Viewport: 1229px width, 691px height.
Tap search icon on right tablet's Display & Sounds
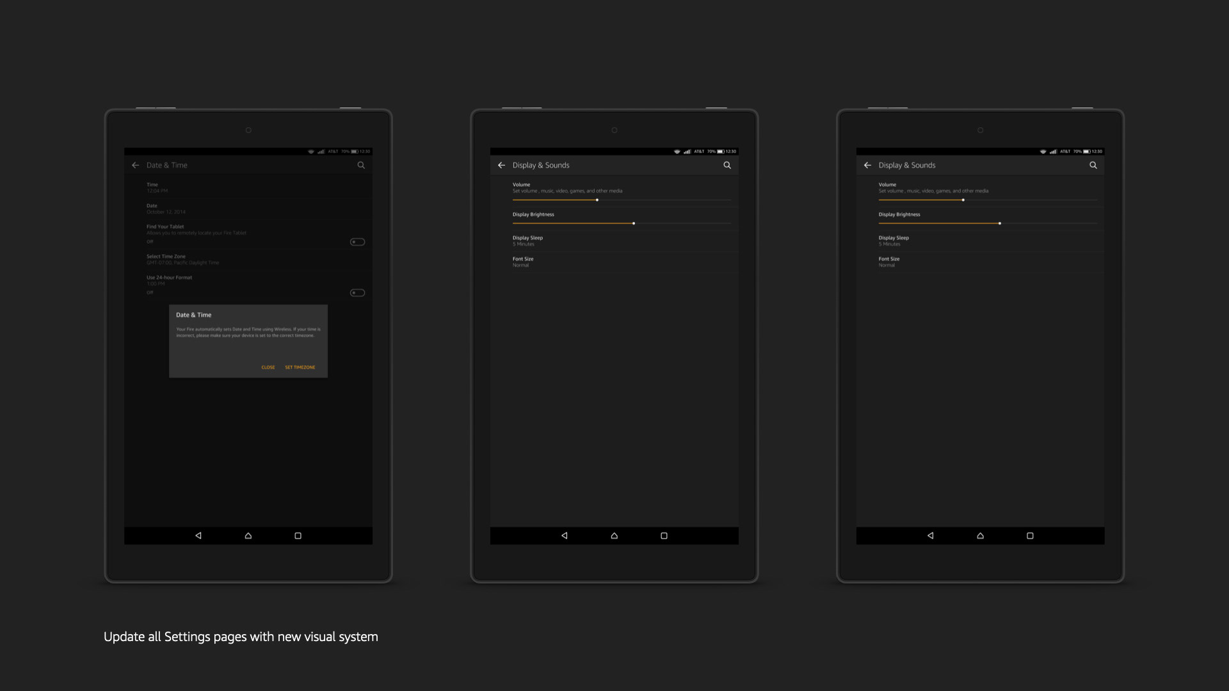point(1093,165)
